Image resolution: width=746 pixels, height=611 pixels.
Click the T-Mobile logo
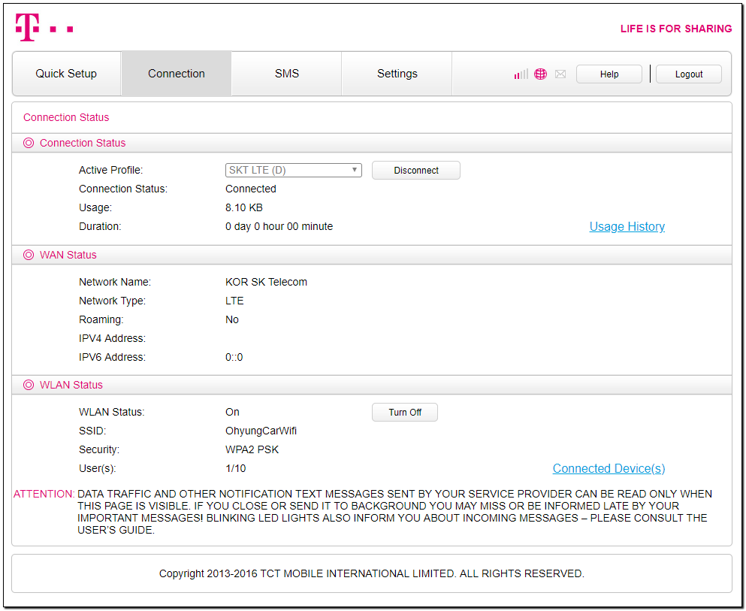tap(44, 27)
